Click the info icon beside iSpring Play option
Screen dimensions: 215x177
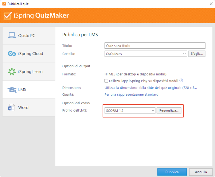coord(181,80)
